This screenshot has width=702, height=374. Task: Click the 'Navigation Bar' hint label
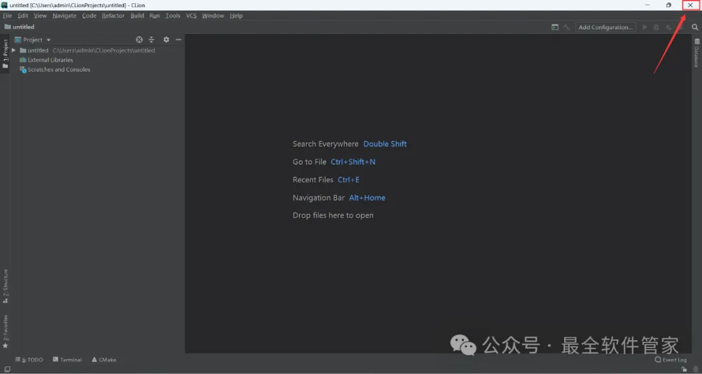click(318, 198)
